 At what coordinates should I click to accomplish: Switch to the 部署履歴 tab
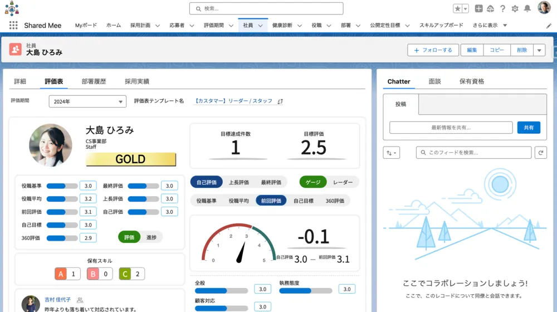(94, 81)
